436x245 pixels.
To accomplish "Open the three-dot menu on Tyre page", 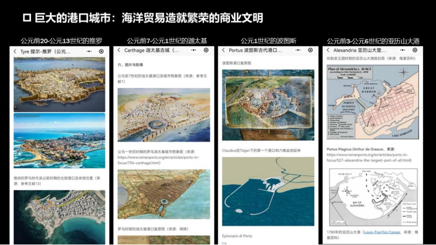I will point(89,51).
